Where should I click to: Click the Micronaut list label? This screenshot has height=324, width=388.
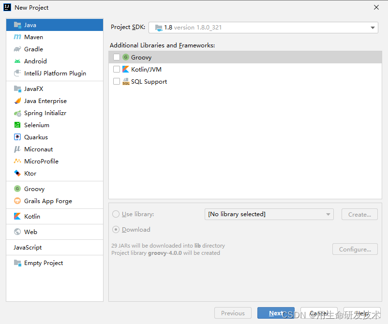tap(38, 149)
